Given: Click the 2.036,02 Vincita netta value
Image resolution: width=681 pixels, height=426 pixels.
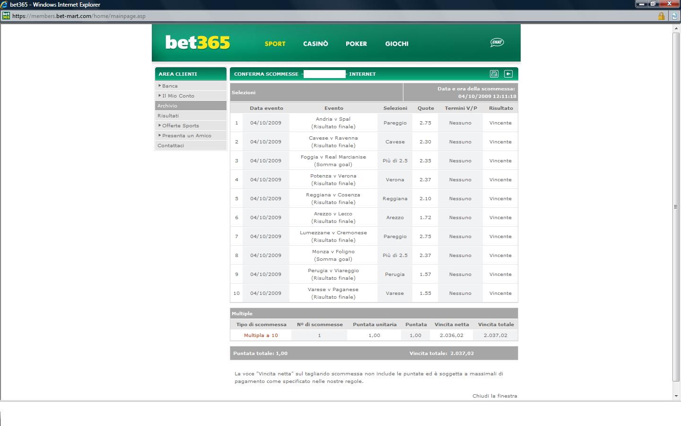Looking at the screenshot, I should [452, 336].
